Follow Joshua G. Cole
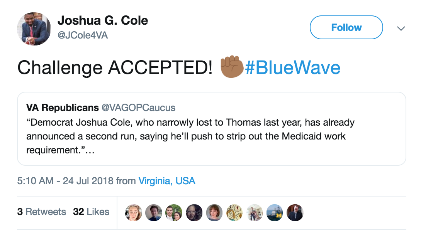421x232 pixels. (x=346, y=27)
